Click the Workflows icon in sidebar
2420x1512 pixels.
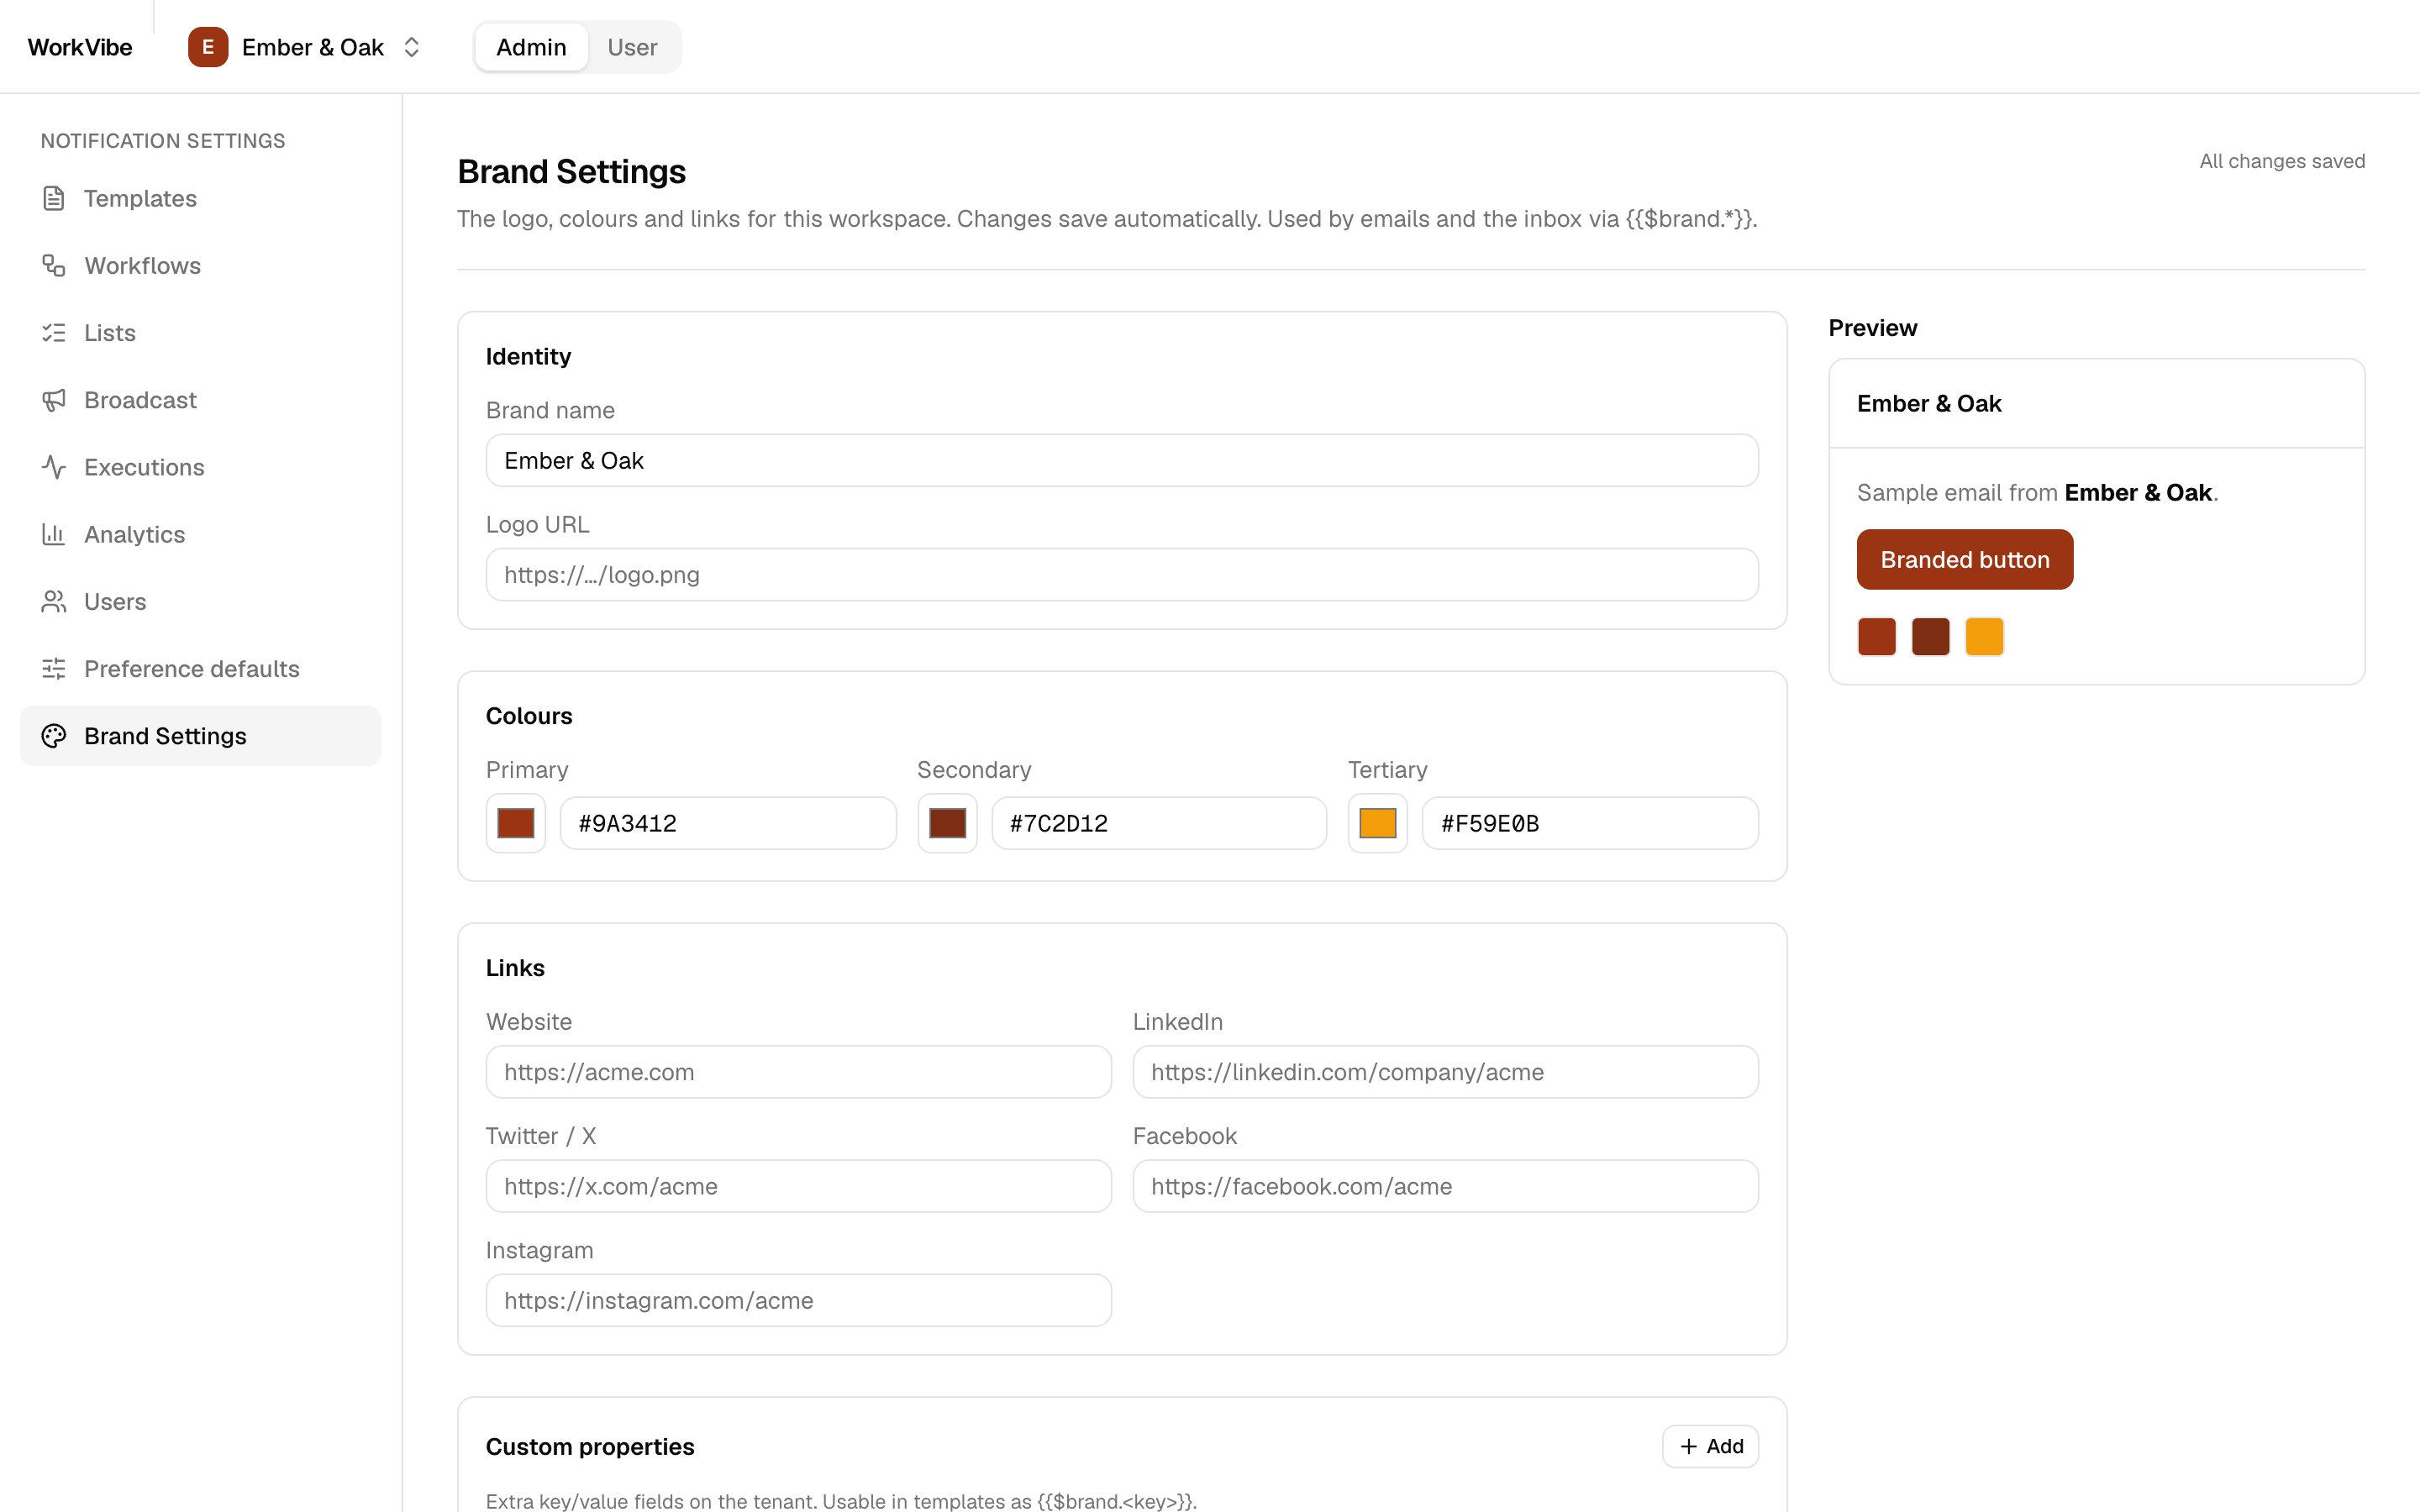pyautogui.click(x=54, y=266)
